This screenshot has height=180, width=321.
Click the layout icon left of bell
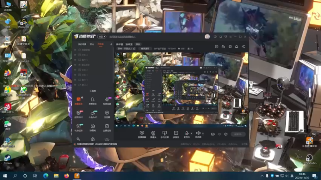coord(230,46)
